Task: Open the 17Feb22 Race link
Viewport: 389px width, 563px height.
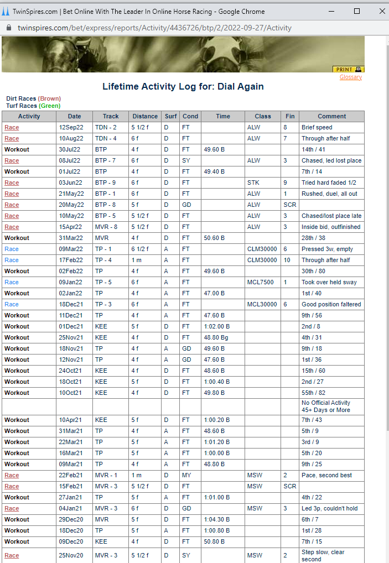Action: click(x=12, y=260)
